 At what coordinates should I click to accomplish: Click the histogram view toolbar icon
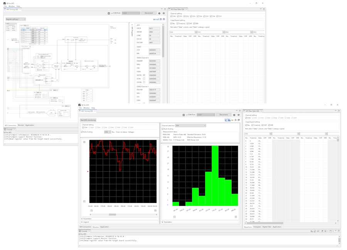pos(229,120)
